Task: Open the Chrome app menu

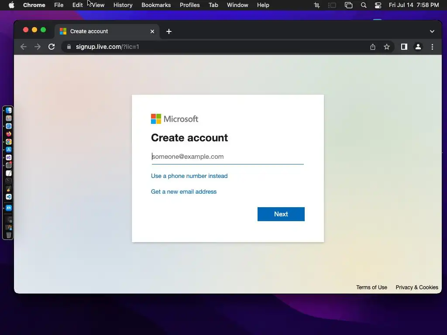Action: (34, 5)
